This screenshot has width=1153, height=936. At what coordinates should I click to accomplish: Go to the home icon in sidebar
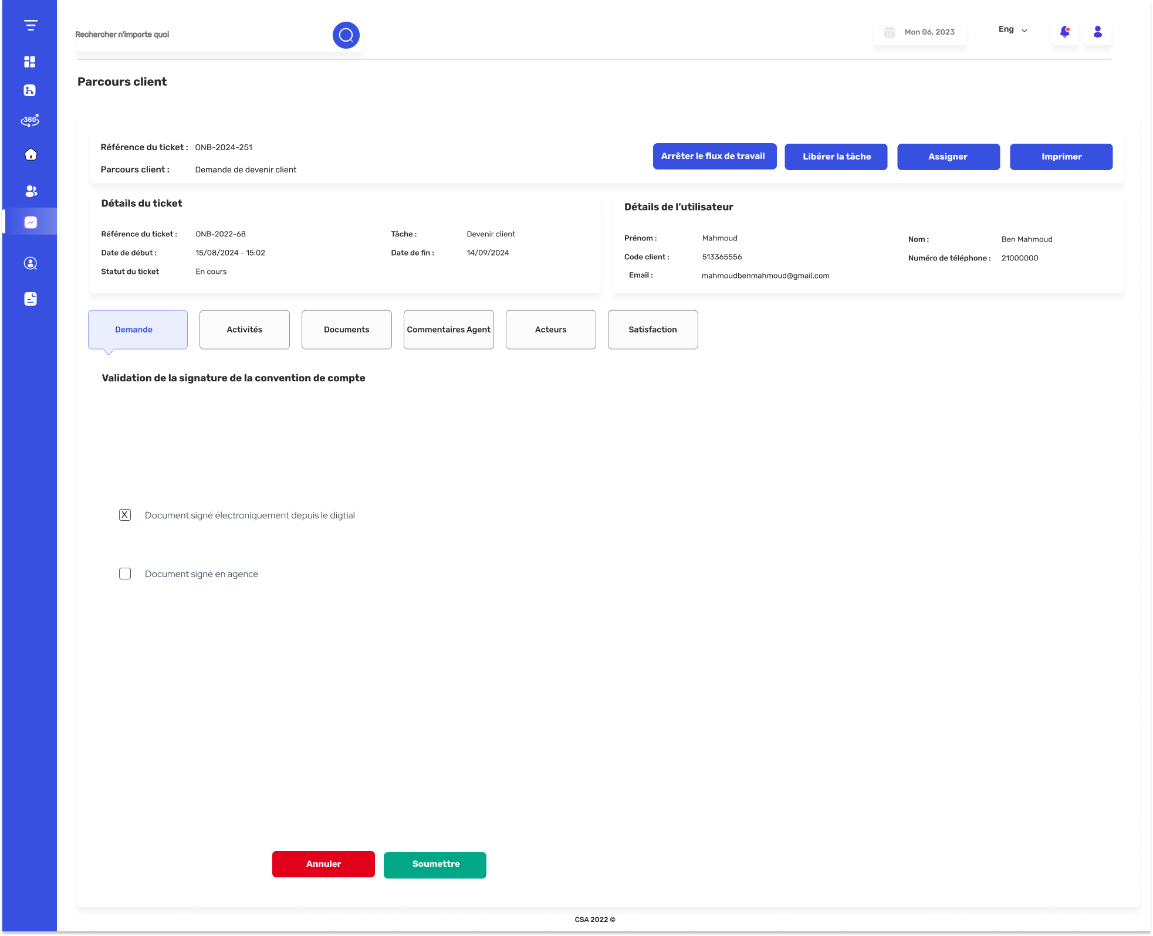pyautogui.click(x=31, y=154)
